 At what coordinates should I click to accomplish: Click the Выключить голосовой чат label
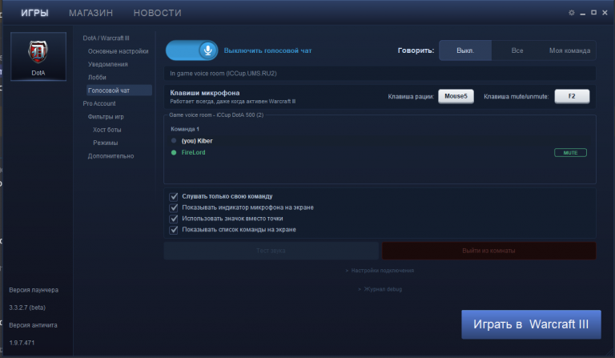tap(268, 50)
